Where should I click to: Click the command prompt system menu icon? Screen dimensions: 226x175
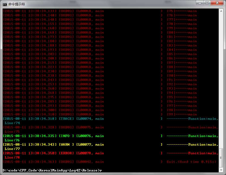(5, 5)
